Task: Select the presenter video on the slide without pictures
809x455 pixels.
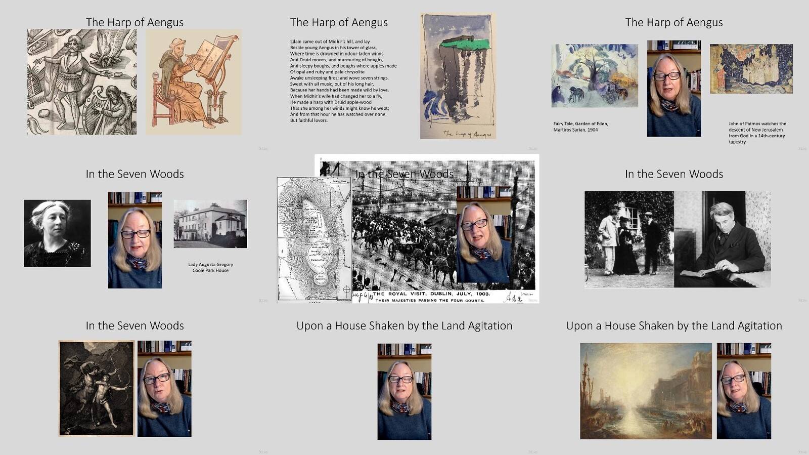Action: 404,392
